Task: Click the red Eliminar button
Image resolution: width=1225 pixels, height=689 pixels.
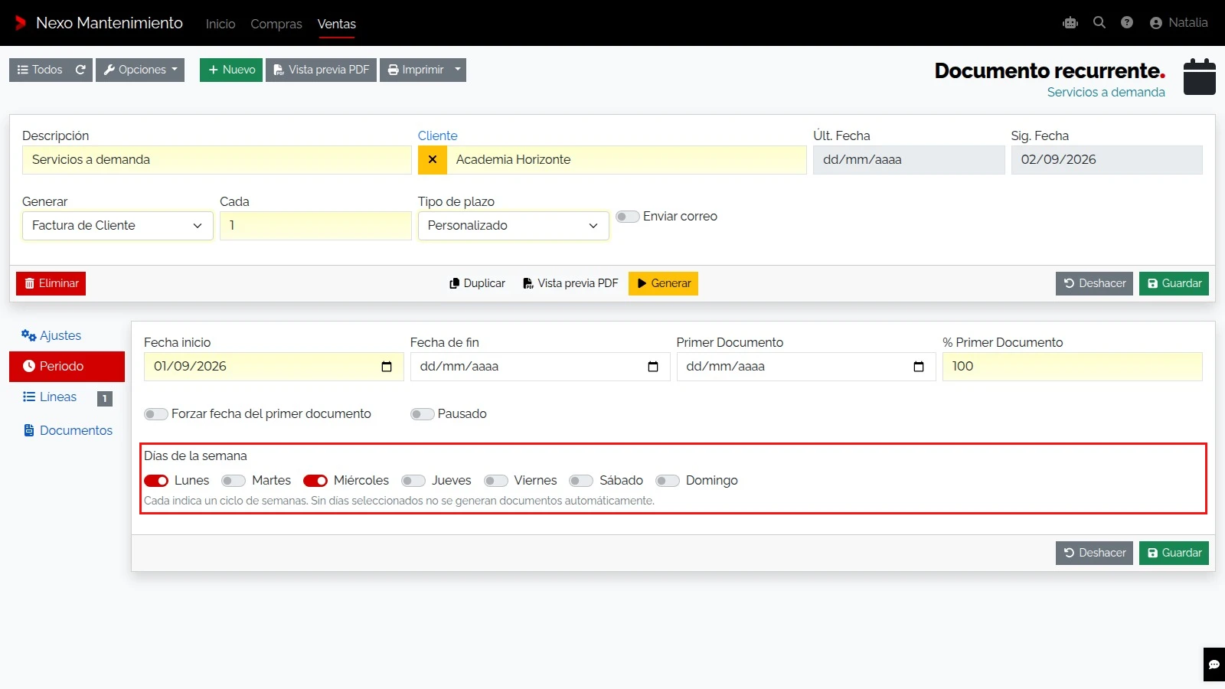Action: (x=51, y=283)
